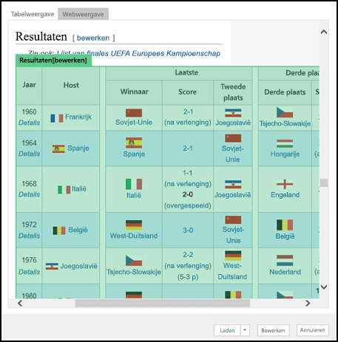The width and height of the screenshot is (338, 342).
Task: Click the Nederland third place link
Action: [285, 272]
